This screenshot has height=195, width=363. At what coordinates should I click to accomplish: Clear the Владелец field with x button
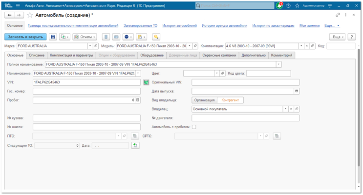click(x=291, y=109)
